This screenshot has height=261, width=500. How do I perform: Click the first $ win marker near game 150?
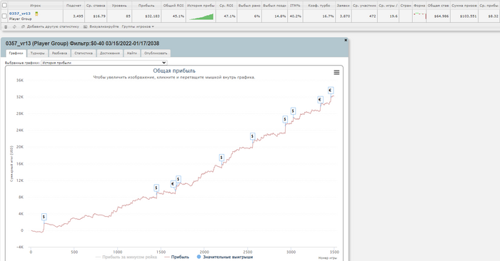point(44,217)
